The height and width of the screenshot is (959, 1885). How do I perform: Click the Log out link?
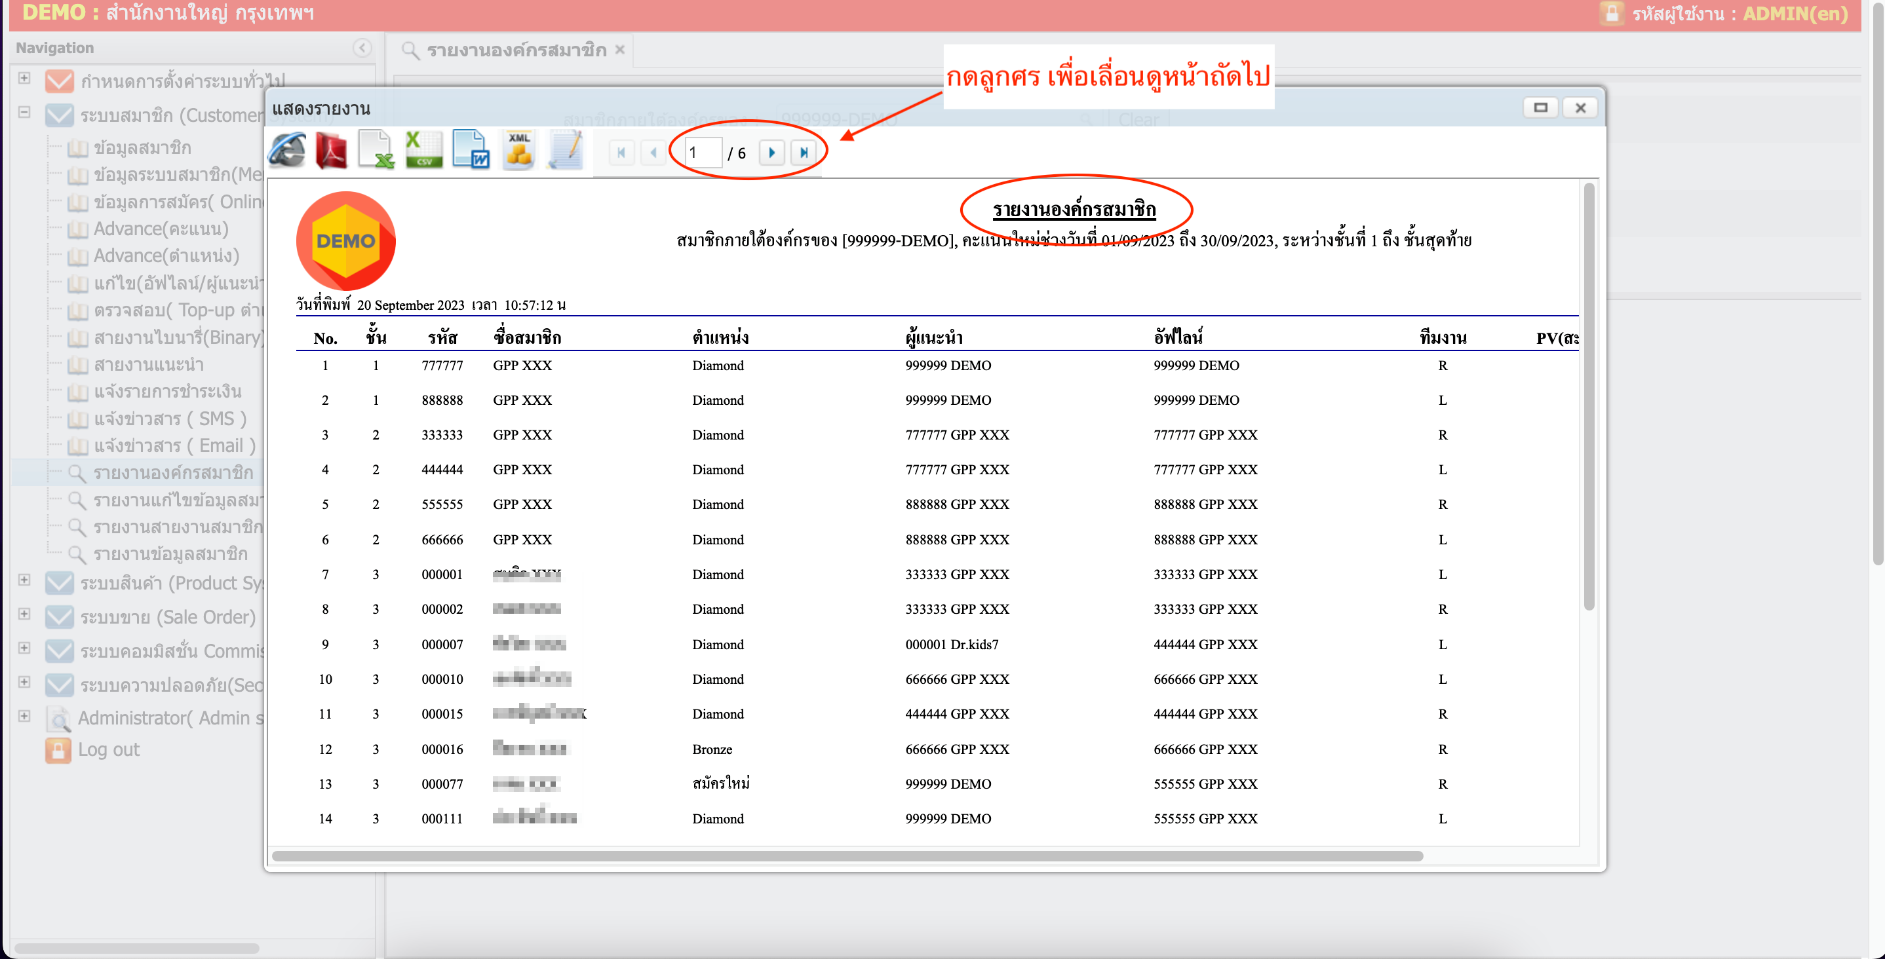(x=108, y=750)
